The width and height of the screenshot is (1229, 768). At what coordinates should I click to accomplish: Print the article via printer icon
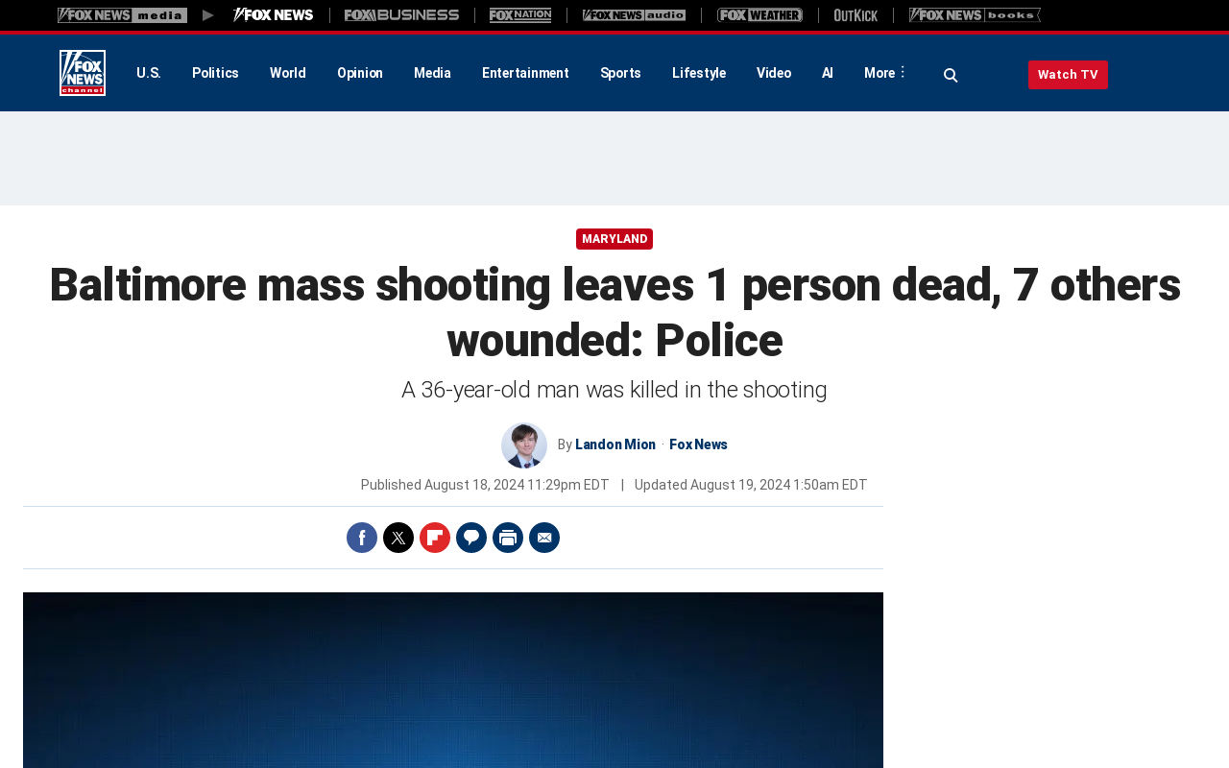tap(508, 538)
